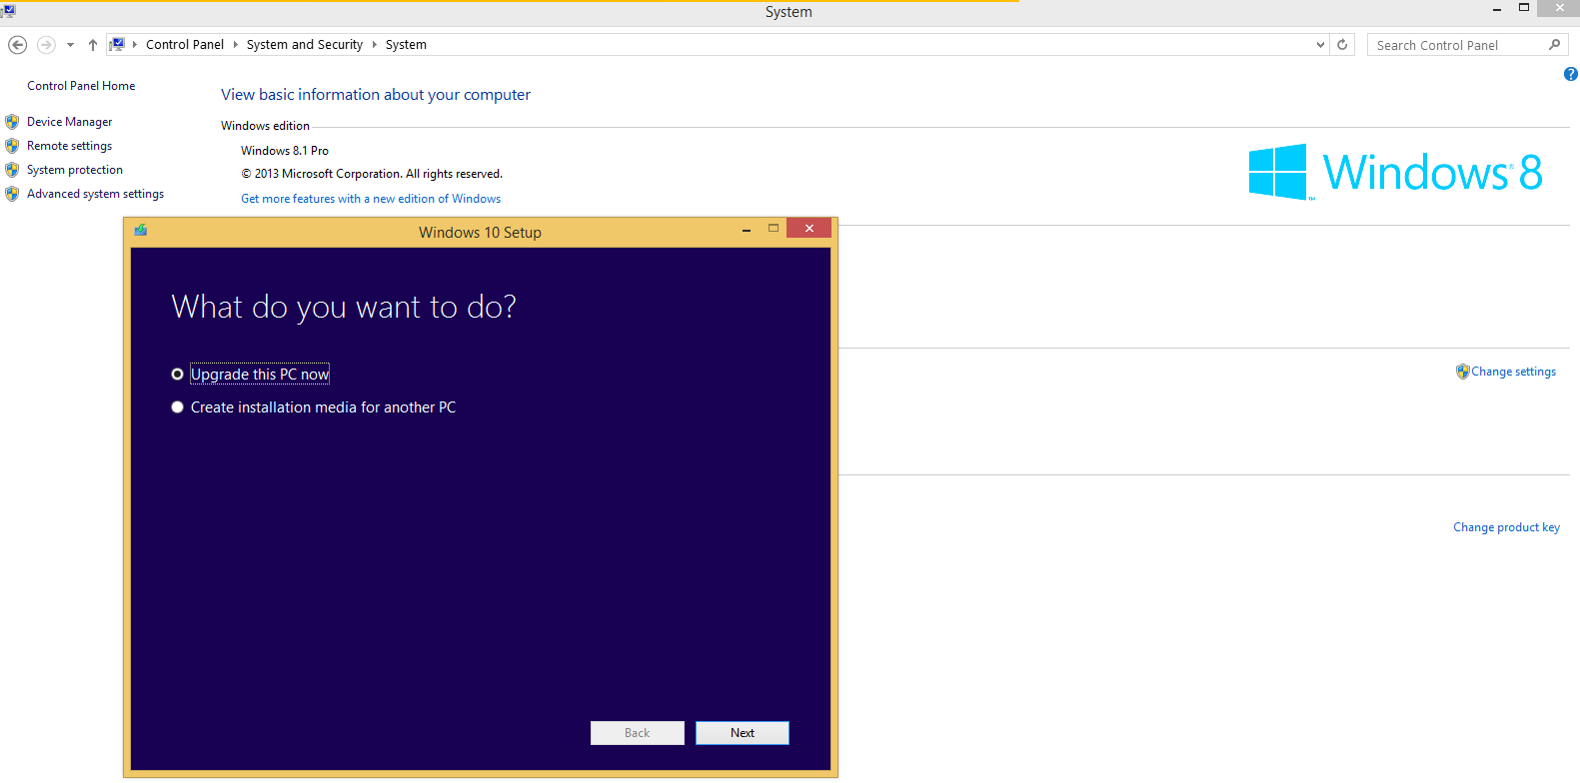Expand the chevron after Control Panel breadcrumb
Screen dimensions: 1580x783
[236, 45]
